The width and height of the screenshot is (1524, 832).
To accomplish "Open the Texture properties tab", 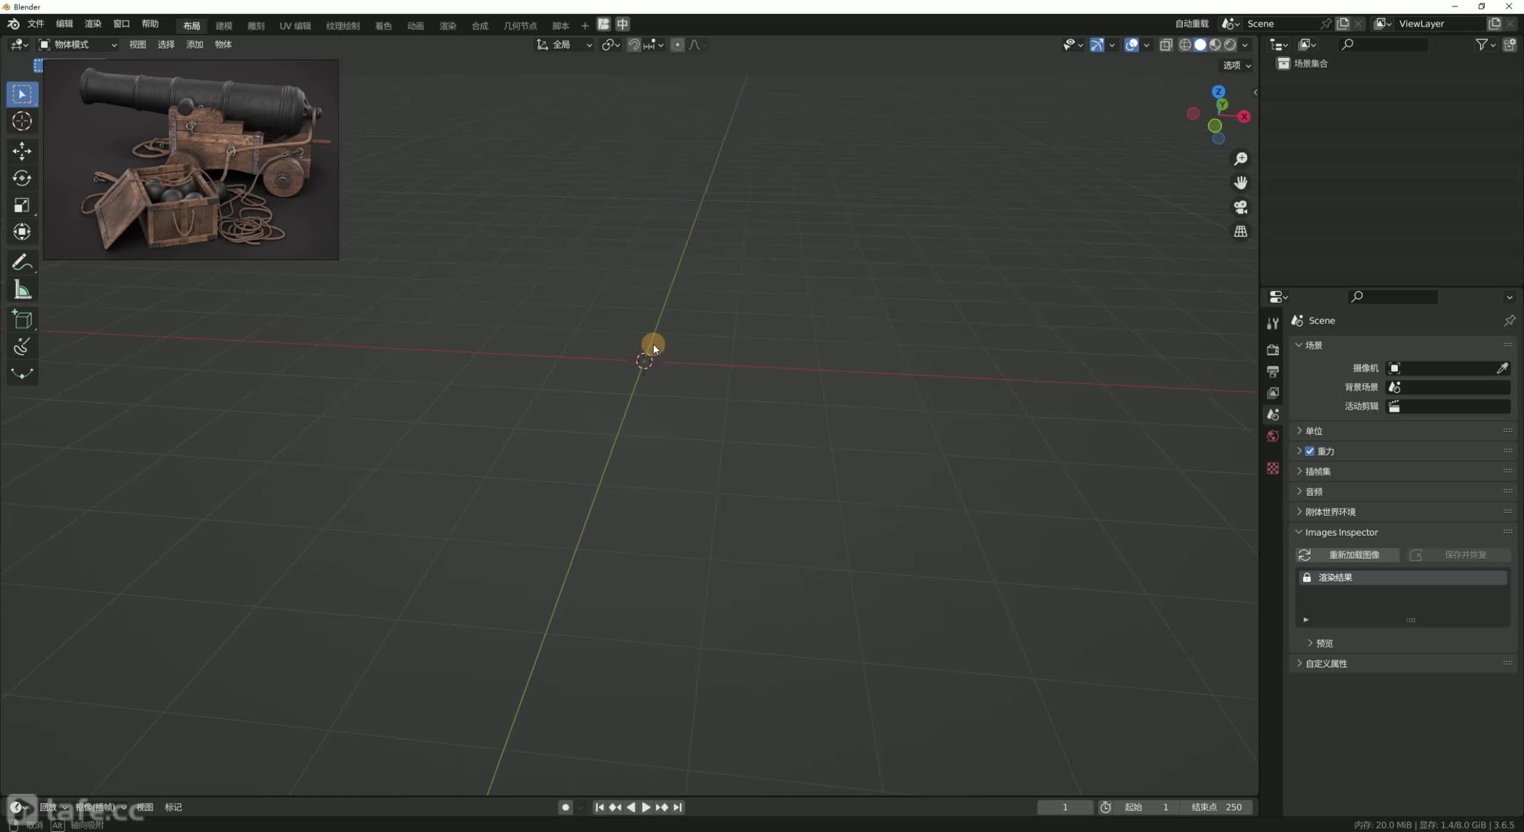I will coord(1273,468).
